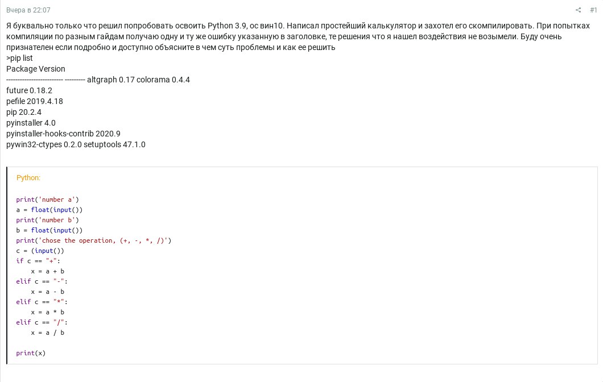Image resolution: width=603 pixels, height=382 pixels.
Task: Click the "pywin32-ctypes 0.2.0 setuptools 47.1.0" line
Action: coord(76,144)
